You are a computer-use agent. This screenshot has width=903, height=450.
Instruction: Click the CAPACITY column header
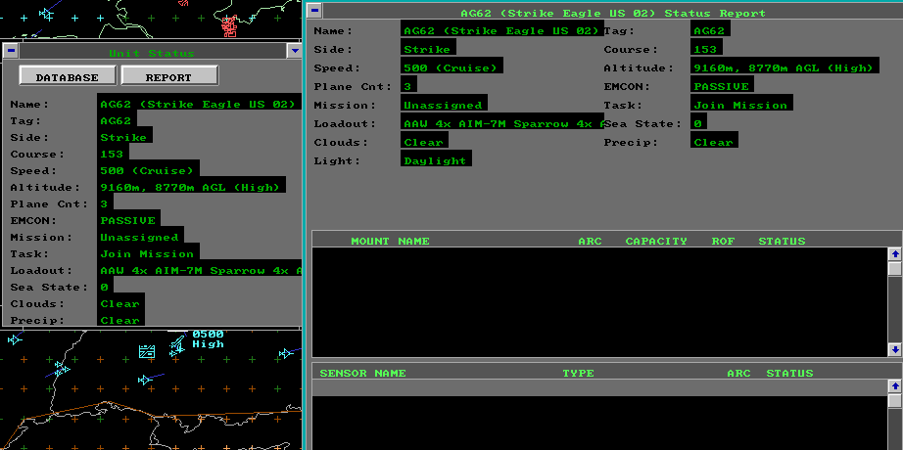coord(656,241)
